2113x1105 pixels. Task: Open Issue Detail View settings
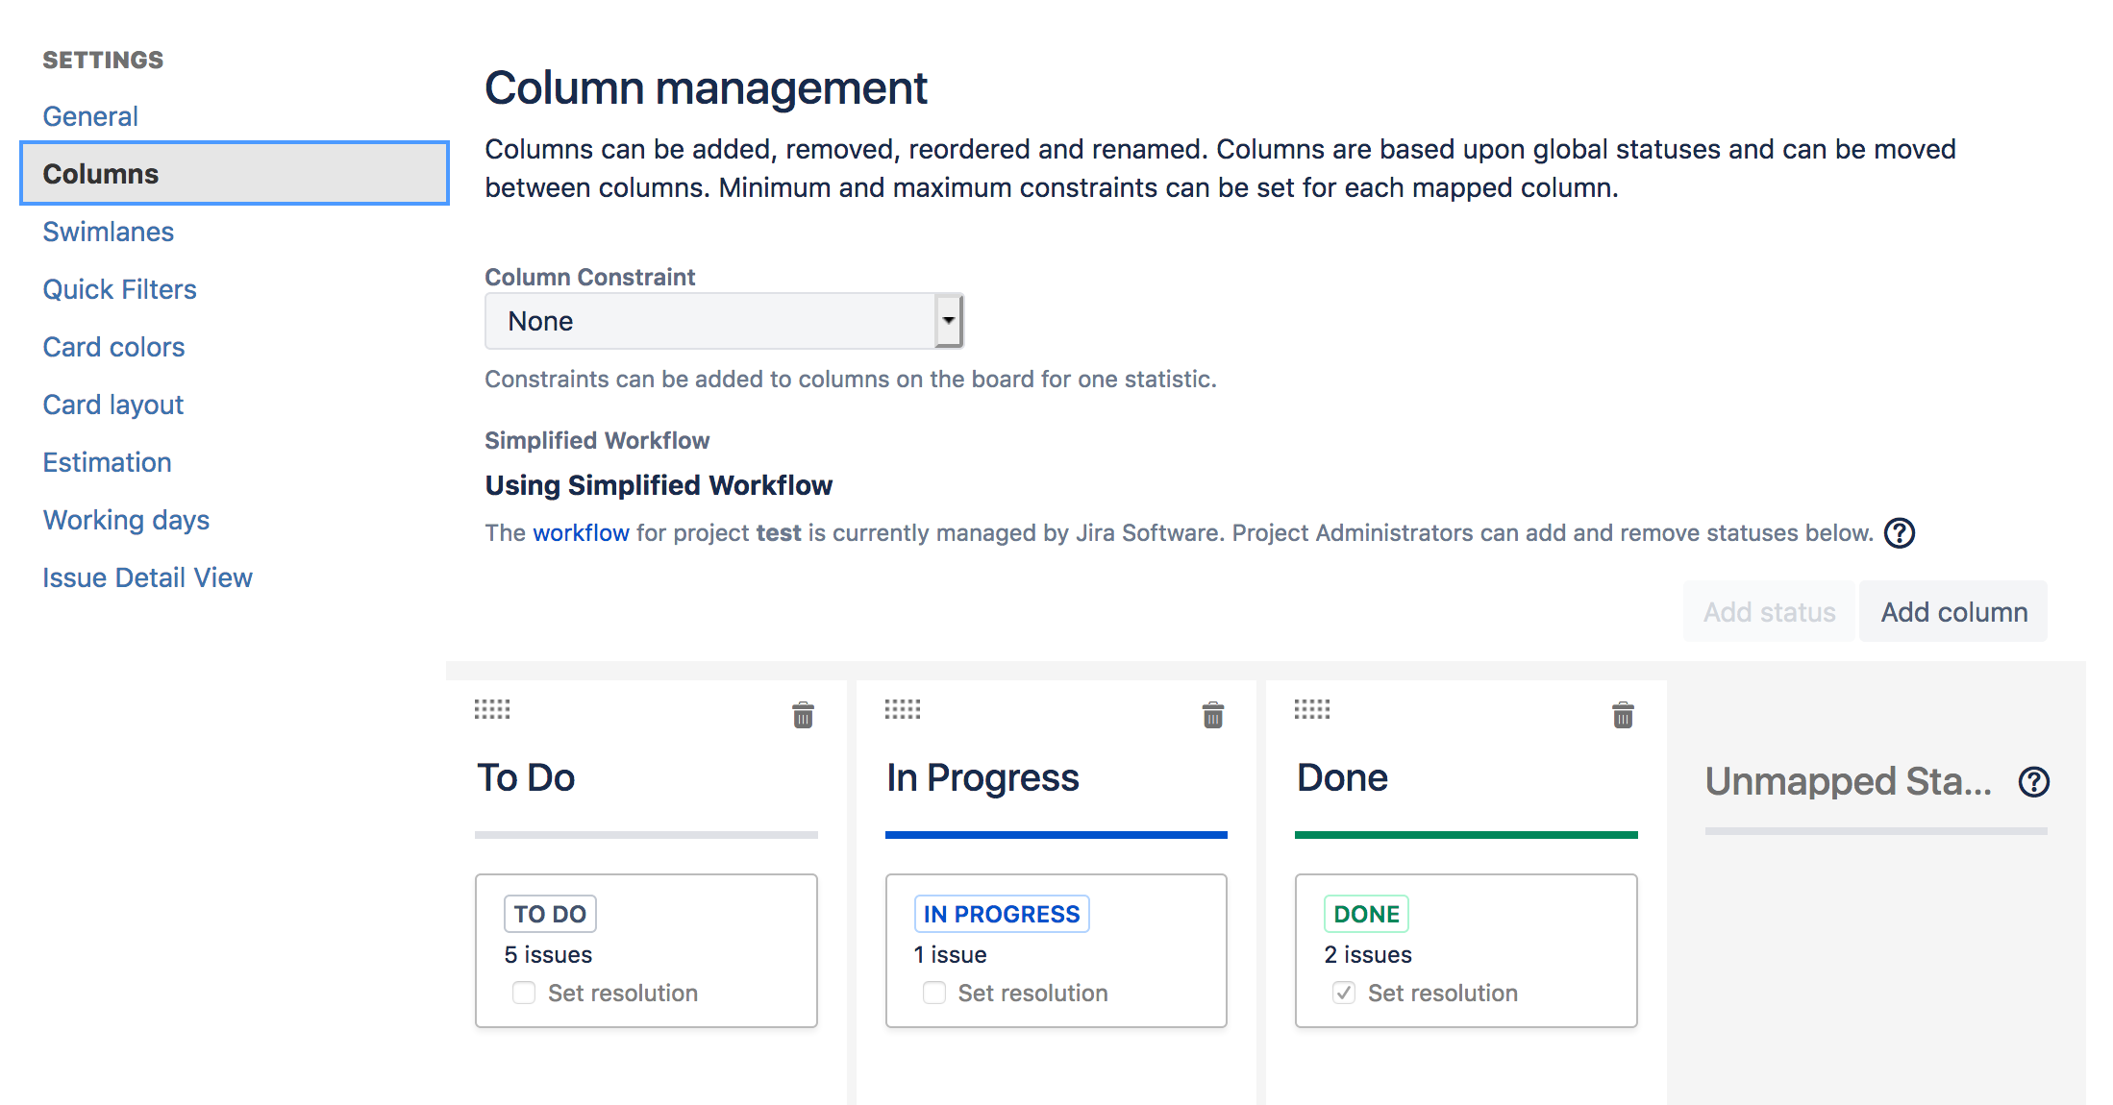[147, 577]
